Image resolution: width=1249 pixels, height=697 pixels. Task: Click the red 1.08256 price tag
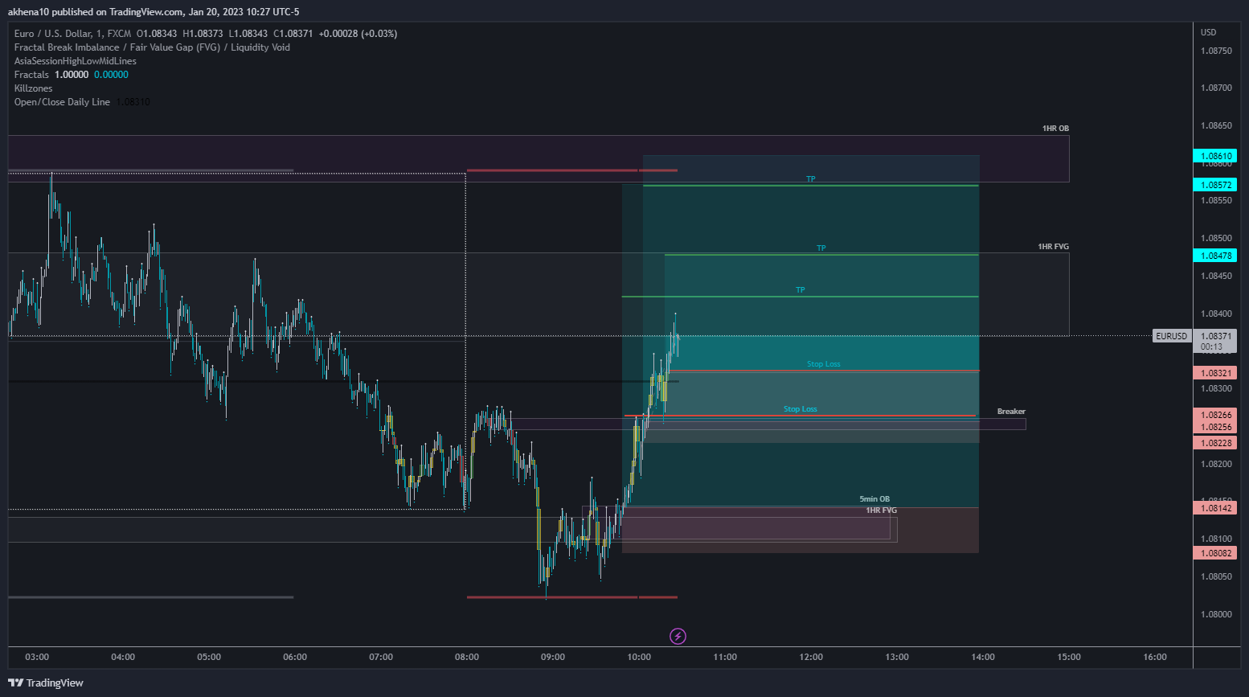pos(1215,427)
